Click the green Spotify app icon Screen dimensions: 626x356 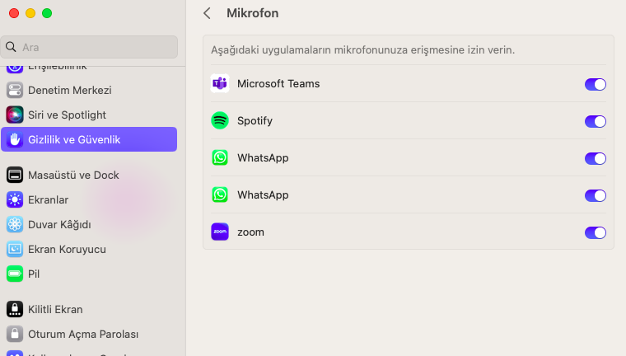point(220,120)
